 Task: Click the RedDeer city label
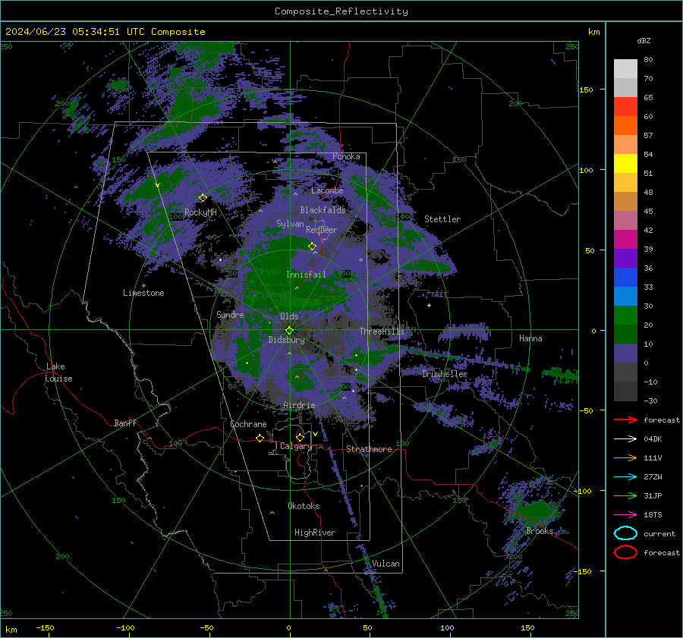[x=322, y=230]
